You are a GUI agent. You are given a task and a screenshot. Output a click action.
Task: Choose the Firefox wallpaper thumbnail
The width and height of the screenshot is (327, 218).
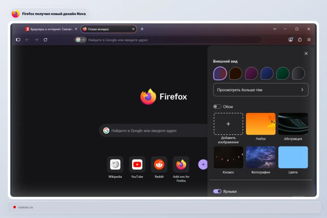pyautogui.click(x=261, y=124)
